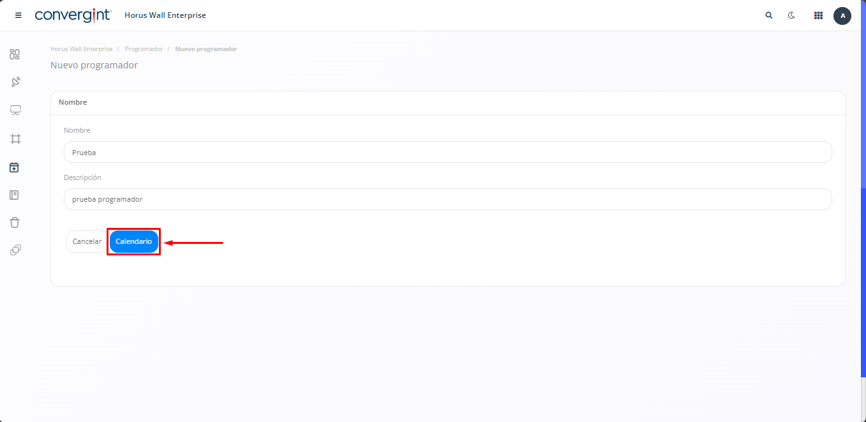Click the satellite dish sidebar icon

tap(15, 82)
